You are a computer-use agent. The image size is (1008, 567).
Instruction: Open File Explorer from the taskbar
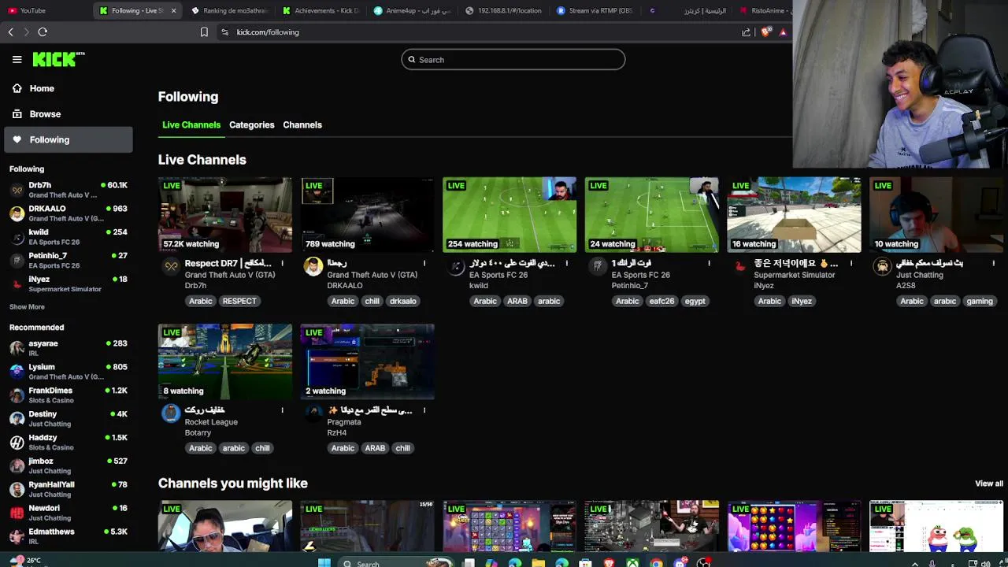(539, 563)
